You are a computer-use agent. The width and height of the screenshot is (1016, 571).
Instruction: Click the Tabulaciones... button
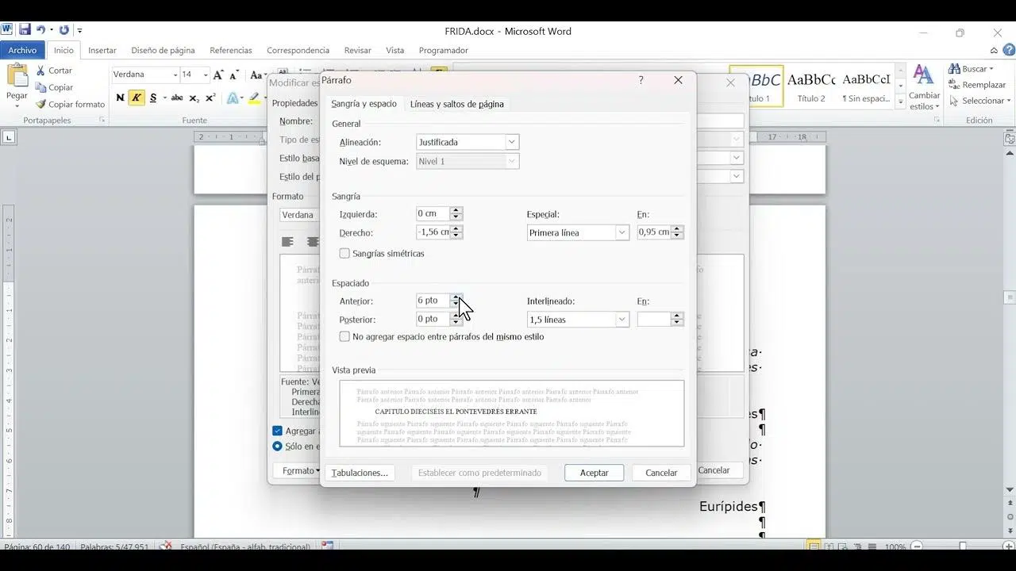coord(360,473)
